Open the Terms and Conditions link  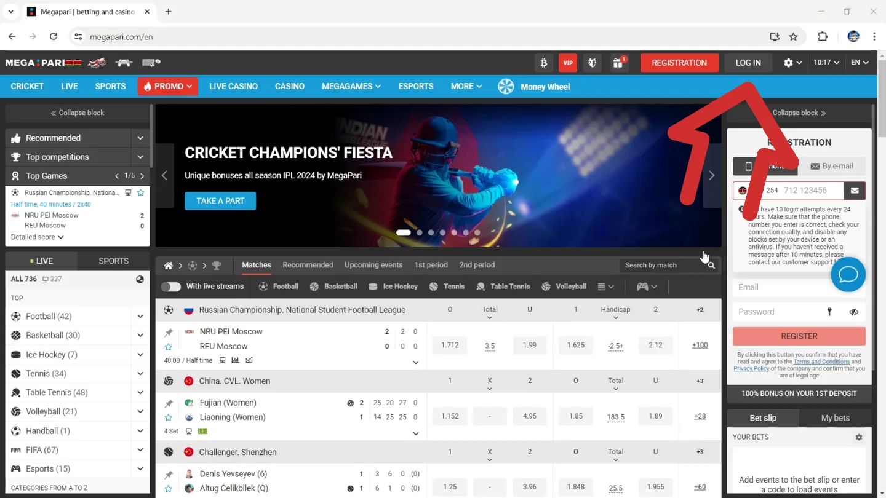tap(821, 362)
